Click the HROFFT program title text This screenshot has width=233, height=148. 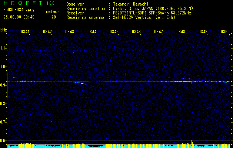tap(23, 3)
